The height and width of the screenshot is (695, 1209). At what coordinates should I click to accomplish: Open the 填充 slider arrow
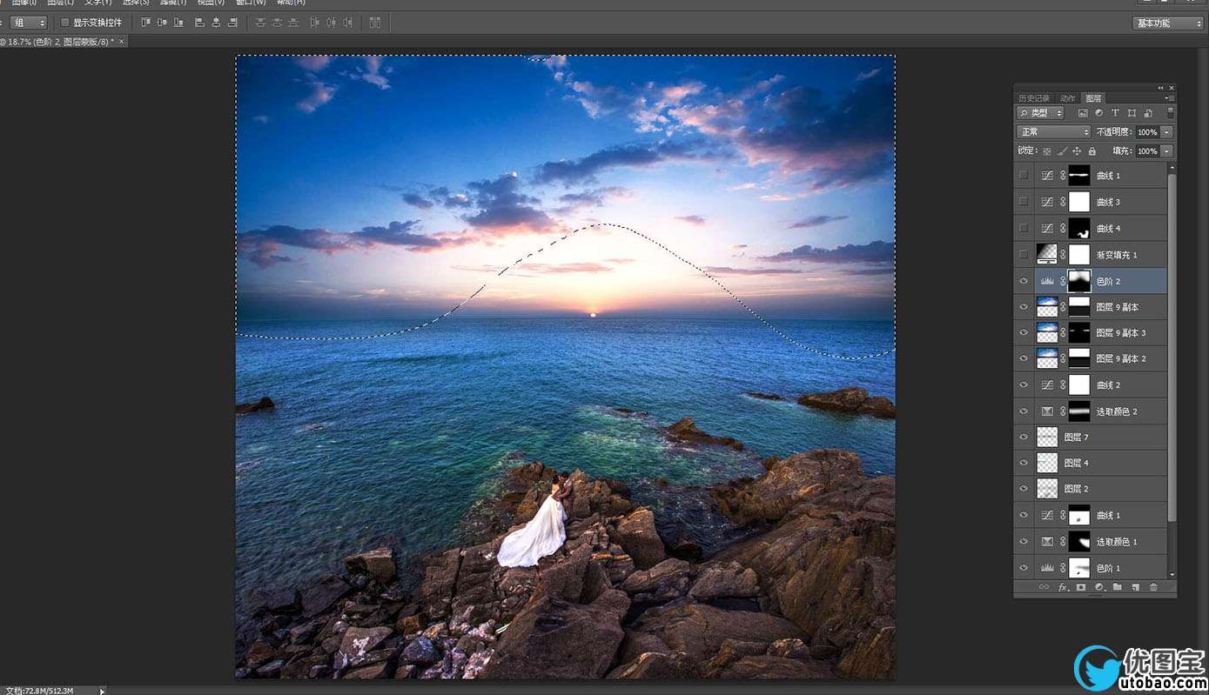[1166, 151]
